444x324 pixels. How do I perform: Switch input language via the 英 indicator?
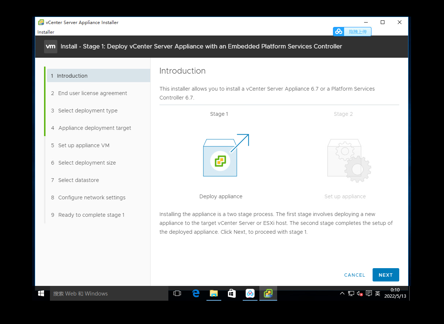[x=378, y=293]
